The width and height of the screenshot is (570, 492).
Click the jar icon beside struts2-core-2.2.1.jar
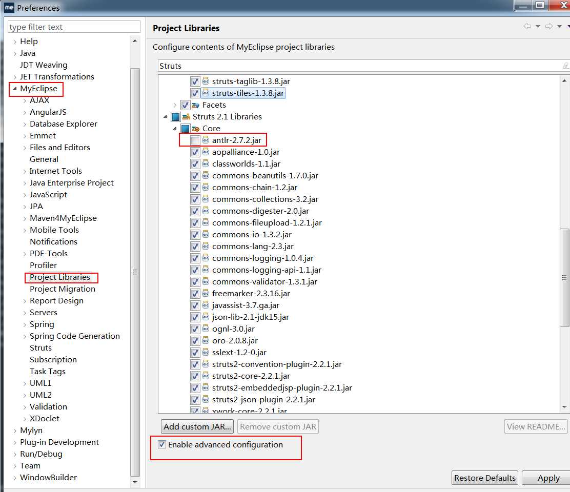(206, 376)
